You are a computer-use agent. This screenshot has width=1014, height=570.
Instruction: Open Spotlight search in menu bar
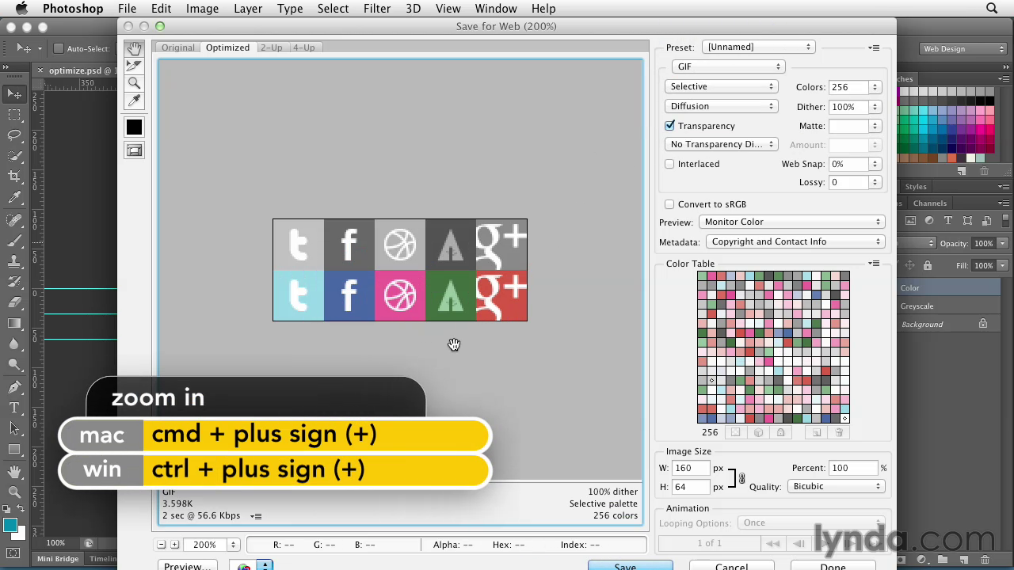(x=992, y=9)
